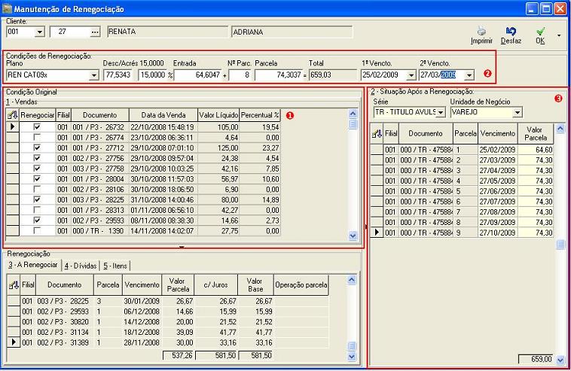Screen dimensions: 571x371
Task: Select cell 30/10/2008 11:57:03 in Vendas grid
Action: coord(163,179)
